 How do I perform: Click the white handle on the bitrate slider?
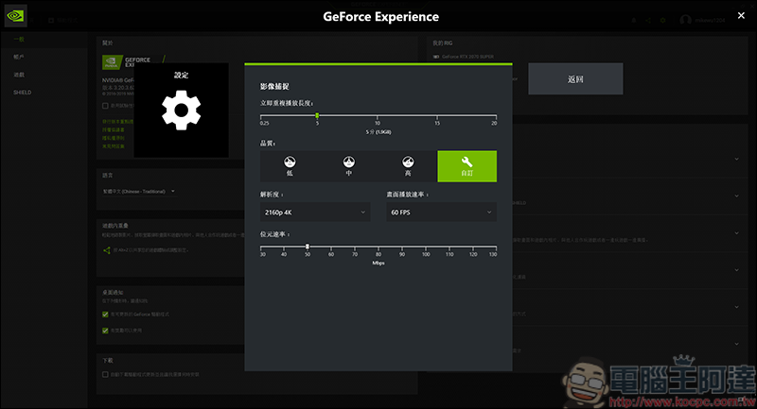point(307,247)
